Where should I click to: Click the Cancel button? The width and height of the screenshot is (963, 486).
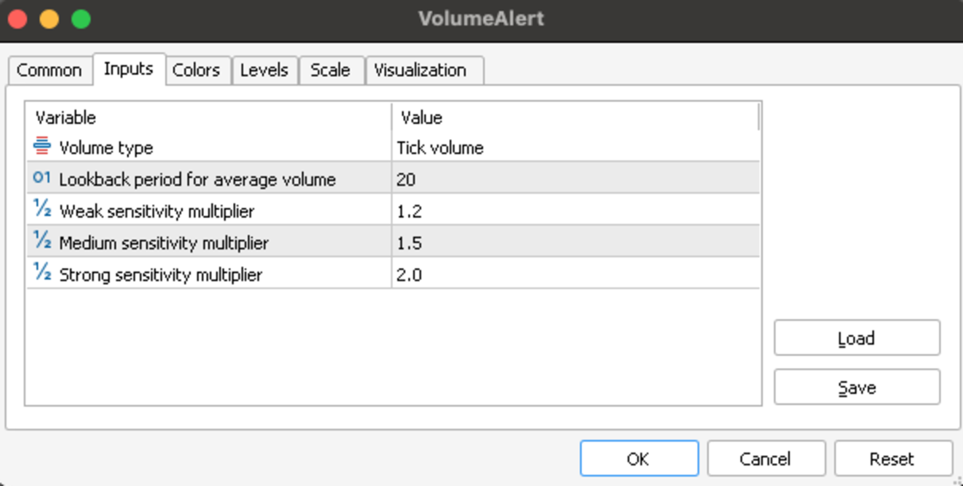pos(765,459)
